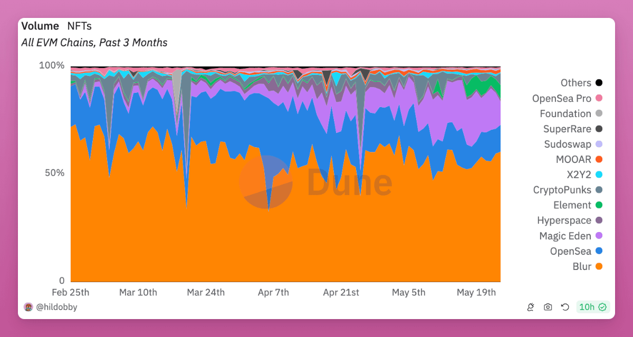Click the hildobby avatar image

coord(28,307)
